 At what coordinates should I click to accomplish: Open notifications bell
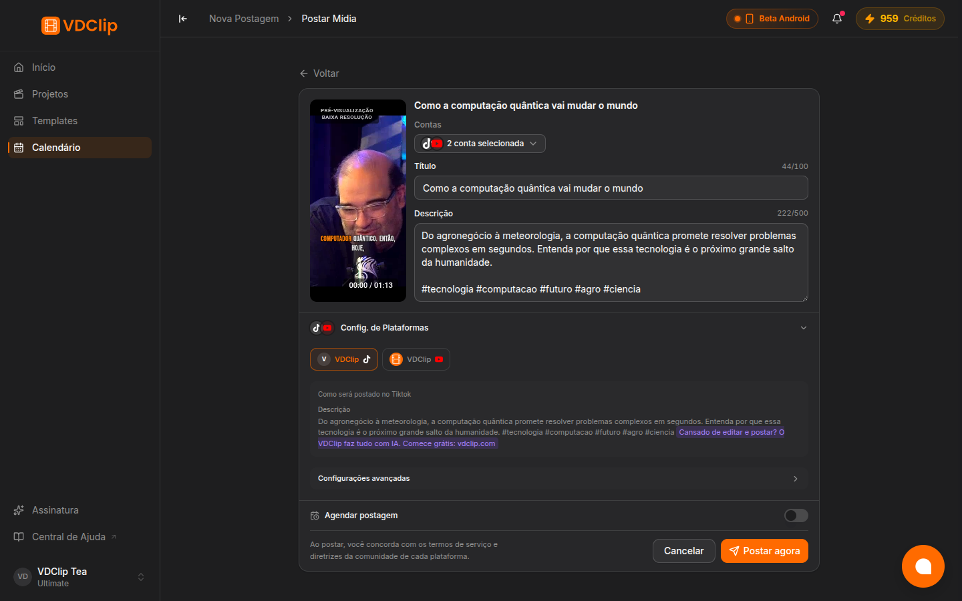click(837, 19)
